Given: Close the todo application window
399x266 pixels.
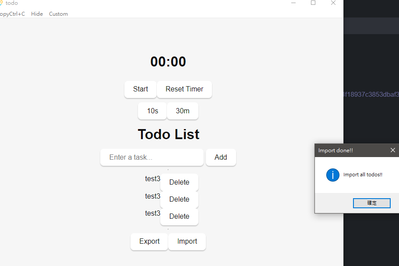Looking at the screenshot, I should coord(333,3).
